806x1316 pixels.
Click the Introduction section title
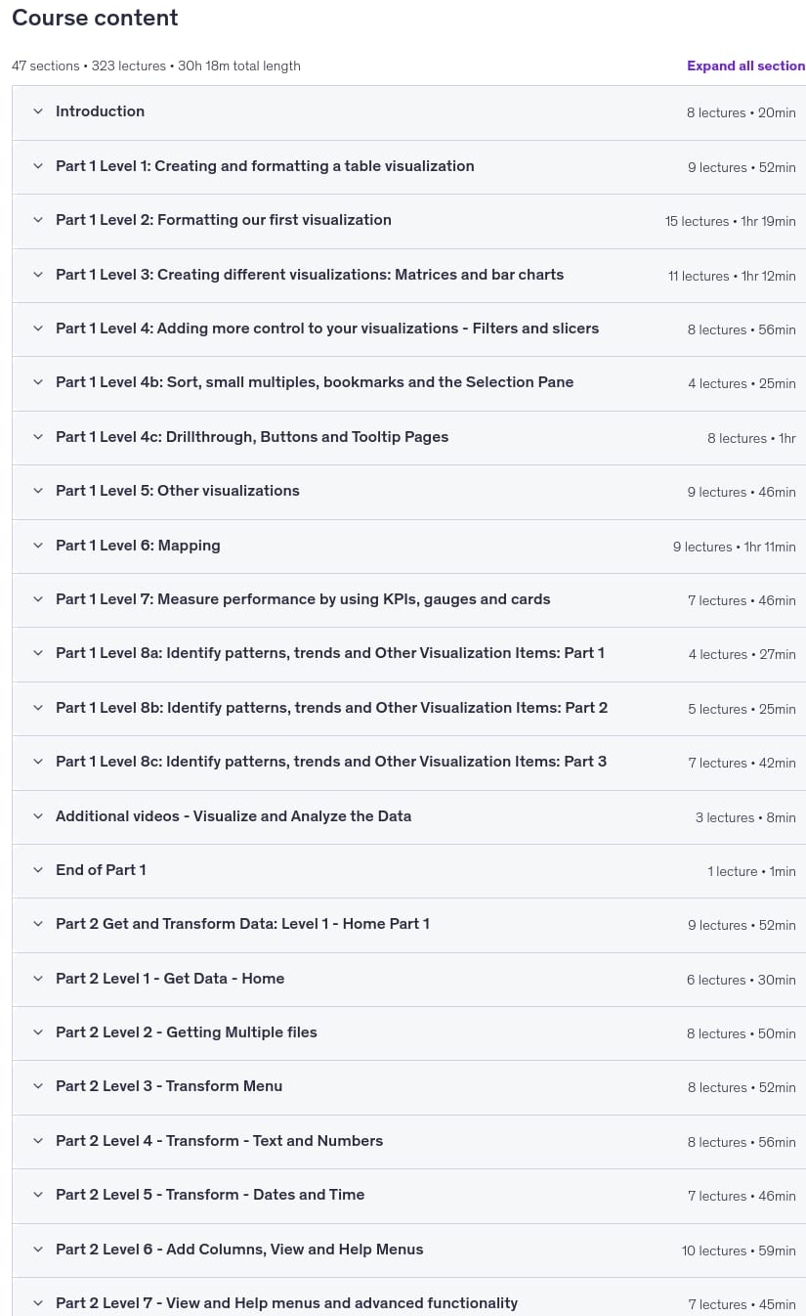[x=100, y=111]
